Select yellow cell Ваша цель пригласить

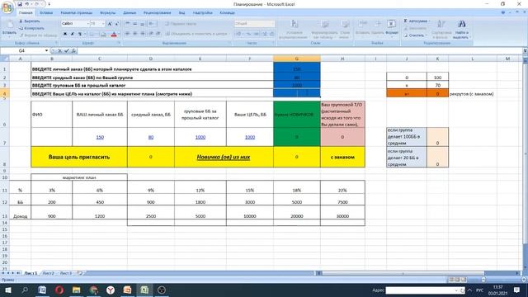79,157
